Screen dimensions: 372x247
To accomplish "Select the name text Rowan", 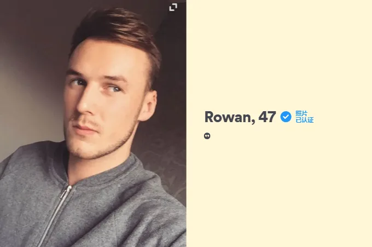I will [x=228, y=117].
